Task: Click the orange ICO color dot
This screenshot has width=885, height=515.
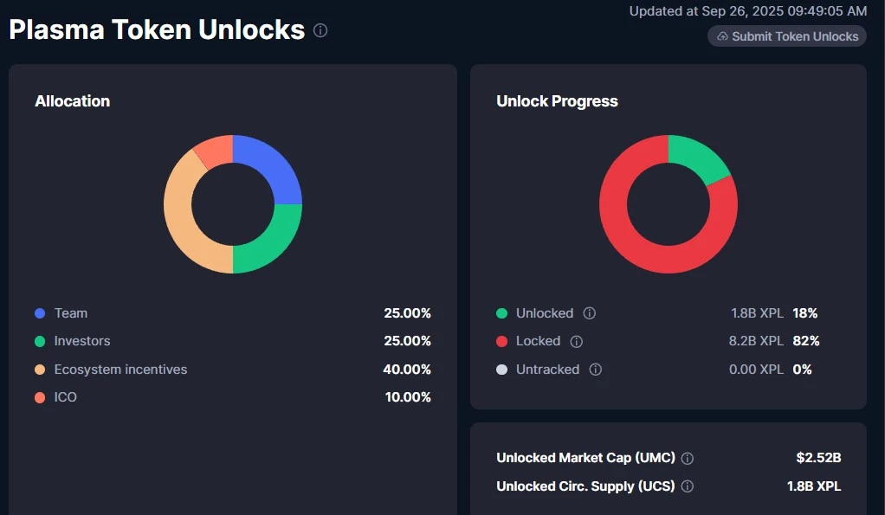Action: [39, 397]
